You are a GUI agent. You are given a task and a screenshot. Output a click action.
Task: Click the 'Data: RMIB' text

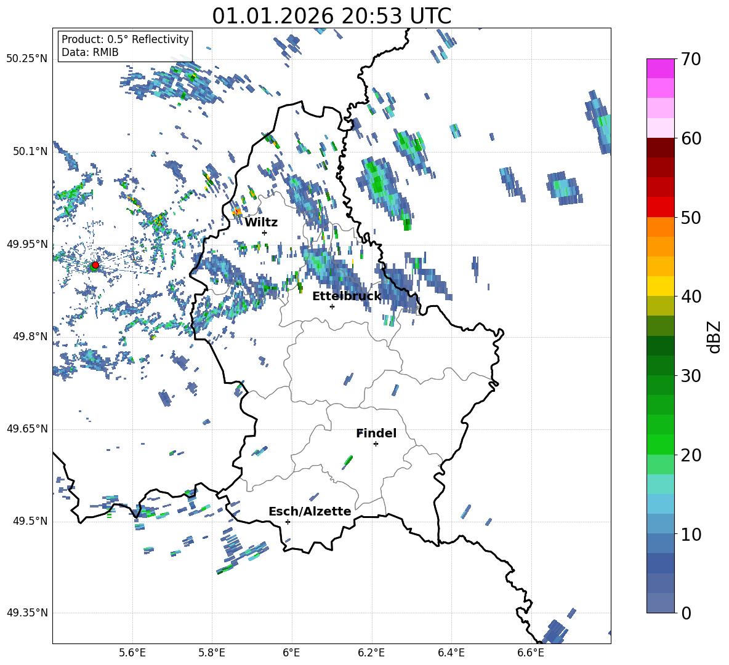point(90,52)
